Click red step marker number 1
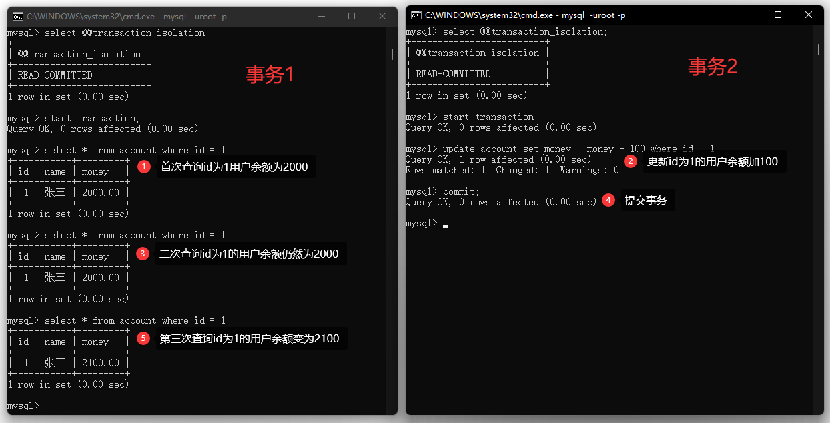 pyautogui.click(x=143, y=167)
